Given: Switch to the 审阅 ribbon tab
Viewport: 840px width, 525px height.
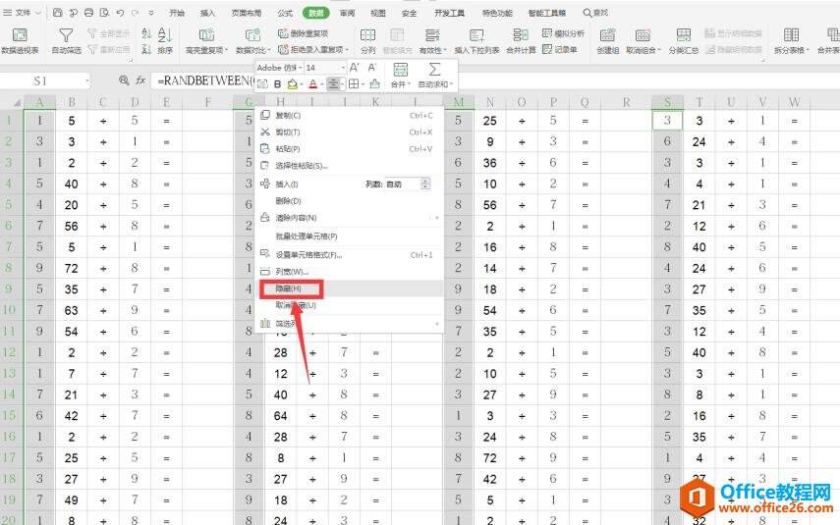Looking at the screenshot, I should (347, 13).
